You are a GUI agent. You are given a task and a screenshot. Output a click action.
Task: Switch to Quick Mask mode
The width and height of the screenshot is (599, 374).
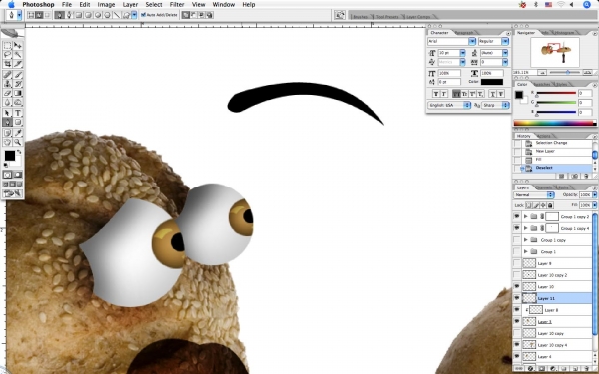[18, 175]
